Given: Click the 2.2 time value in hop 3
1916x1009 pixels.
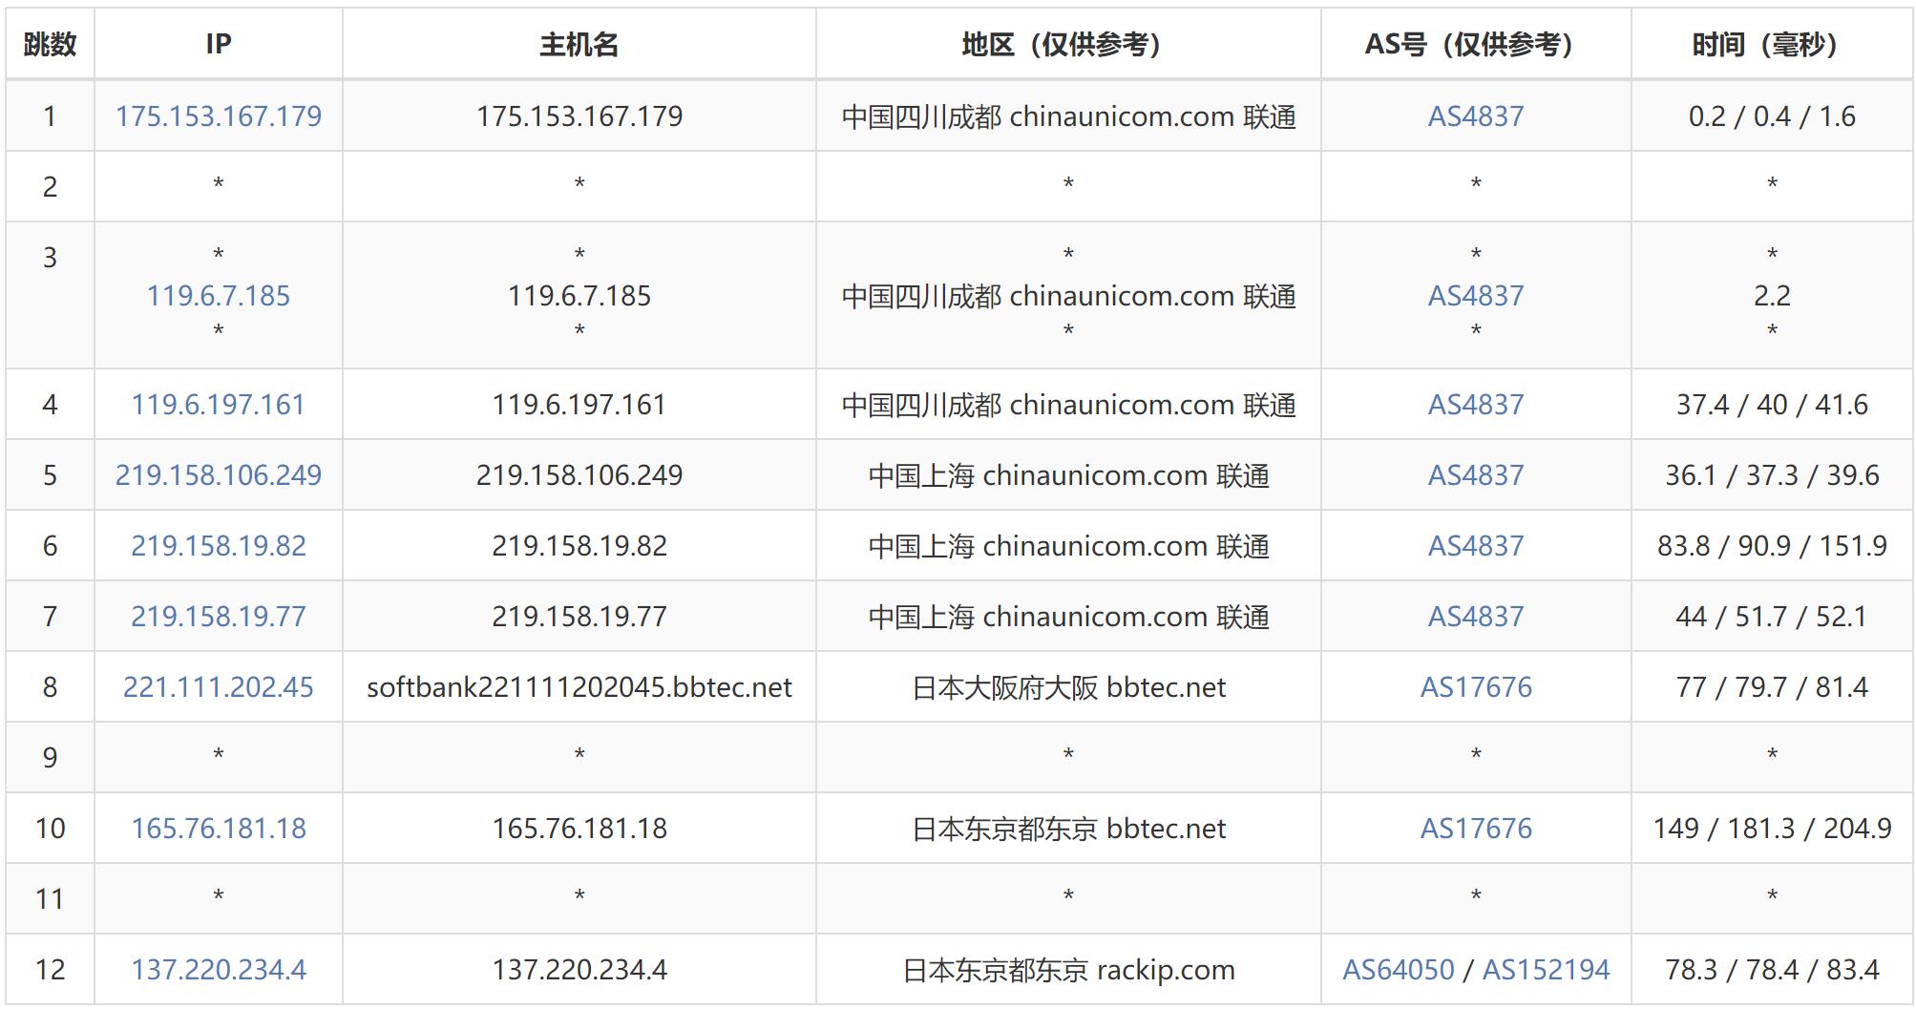Looking at the screenshot, I should coord(1772,296).
